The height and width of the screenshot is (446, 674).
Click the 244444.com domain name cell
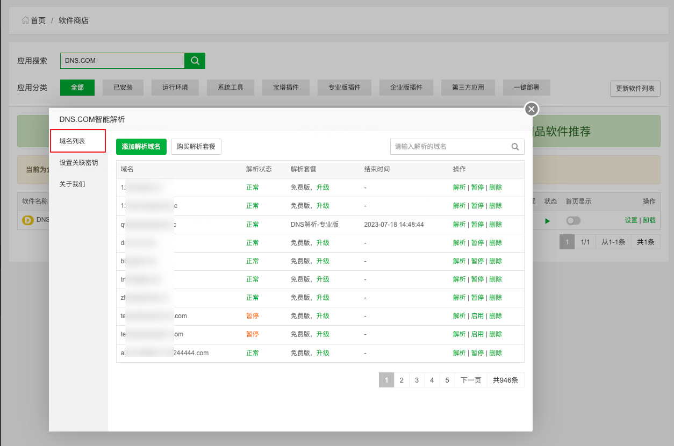[x=164, y=353]
